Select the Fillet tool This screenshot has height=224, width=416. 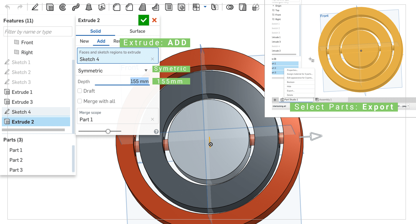coord(116,7)
